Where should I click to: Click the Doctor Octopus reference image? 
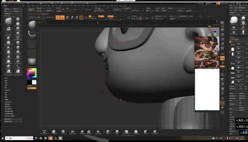click(207, 52)
